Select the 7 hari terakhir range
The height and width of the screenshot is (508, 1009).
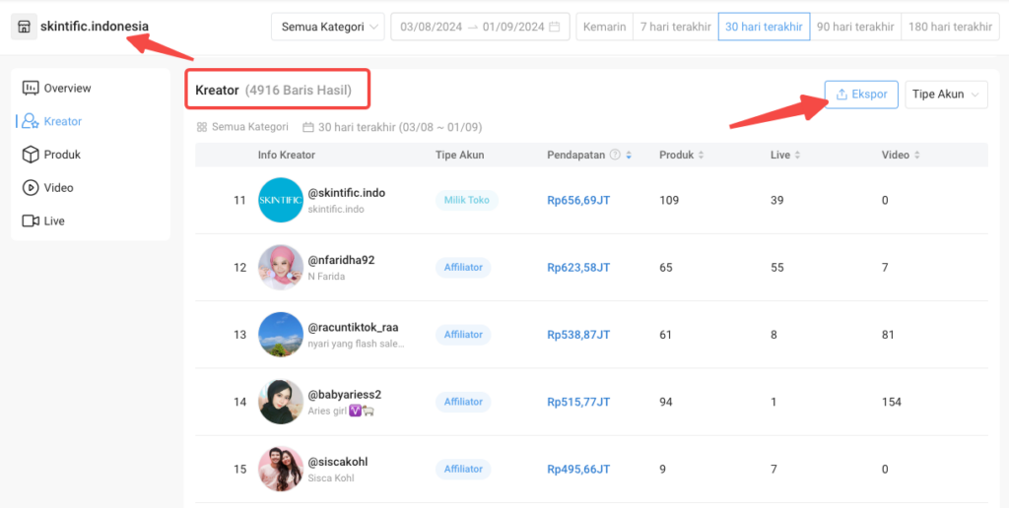pyautogui.click(x=676, y=27)
